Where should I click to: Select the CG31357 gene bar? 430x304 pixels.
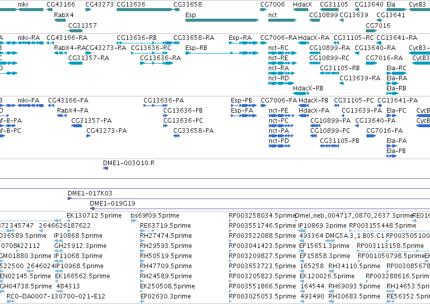[x=75, y=31]
